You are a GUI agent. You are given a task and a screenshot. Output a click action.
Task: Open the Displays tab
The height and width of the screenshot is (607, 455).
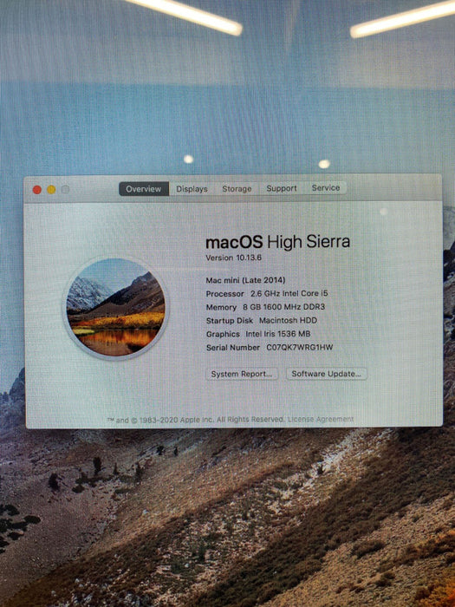point(192,189)
